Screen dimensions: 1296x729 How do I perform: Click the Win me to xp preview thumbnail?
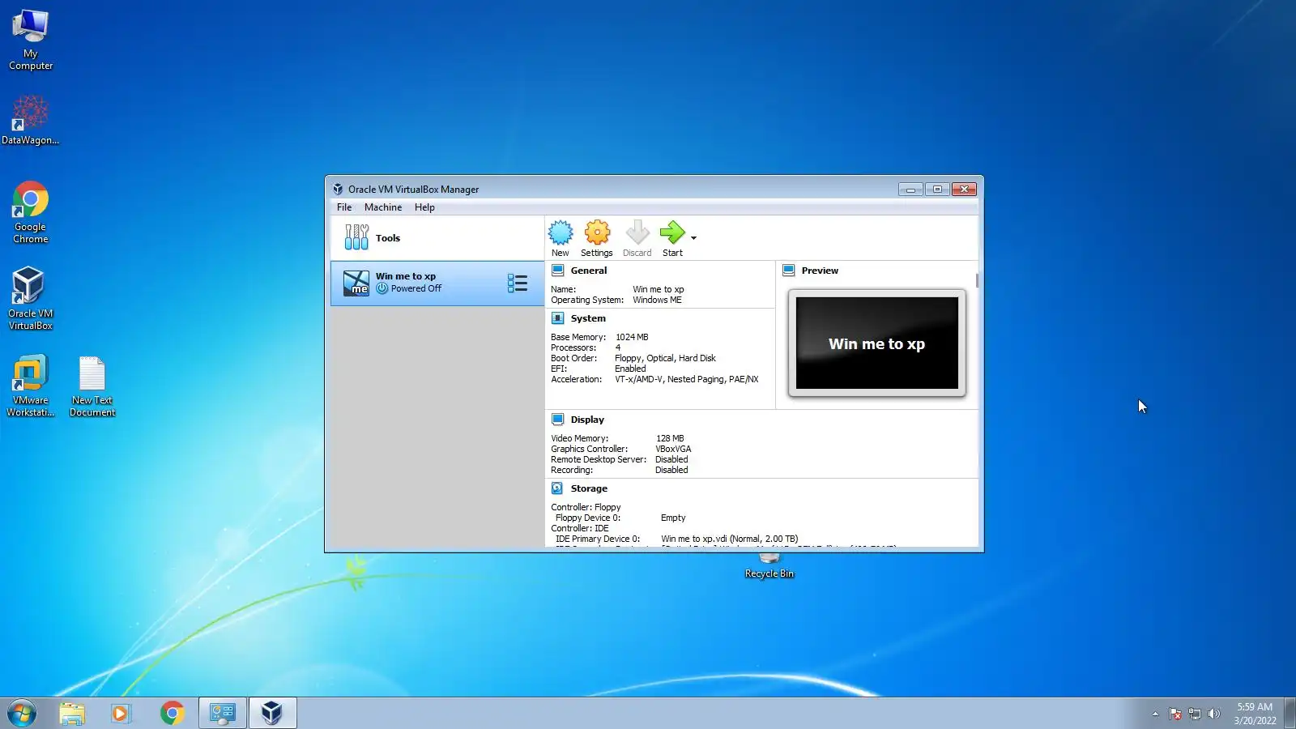point(877,343)
